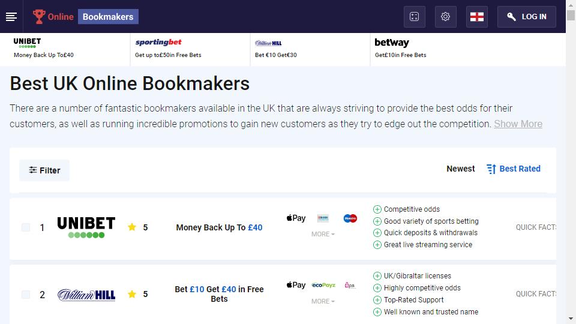Open the Money Back Up To £40 offer

click(220, 227)
